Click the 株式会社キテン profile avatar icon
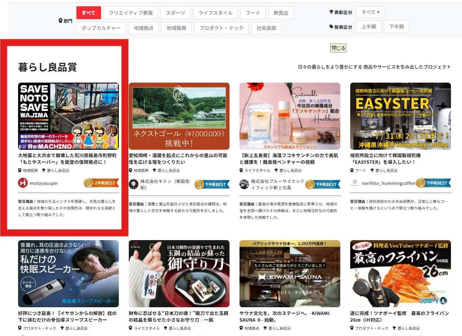This screenshot has width=462, height=336. point(134,184)
